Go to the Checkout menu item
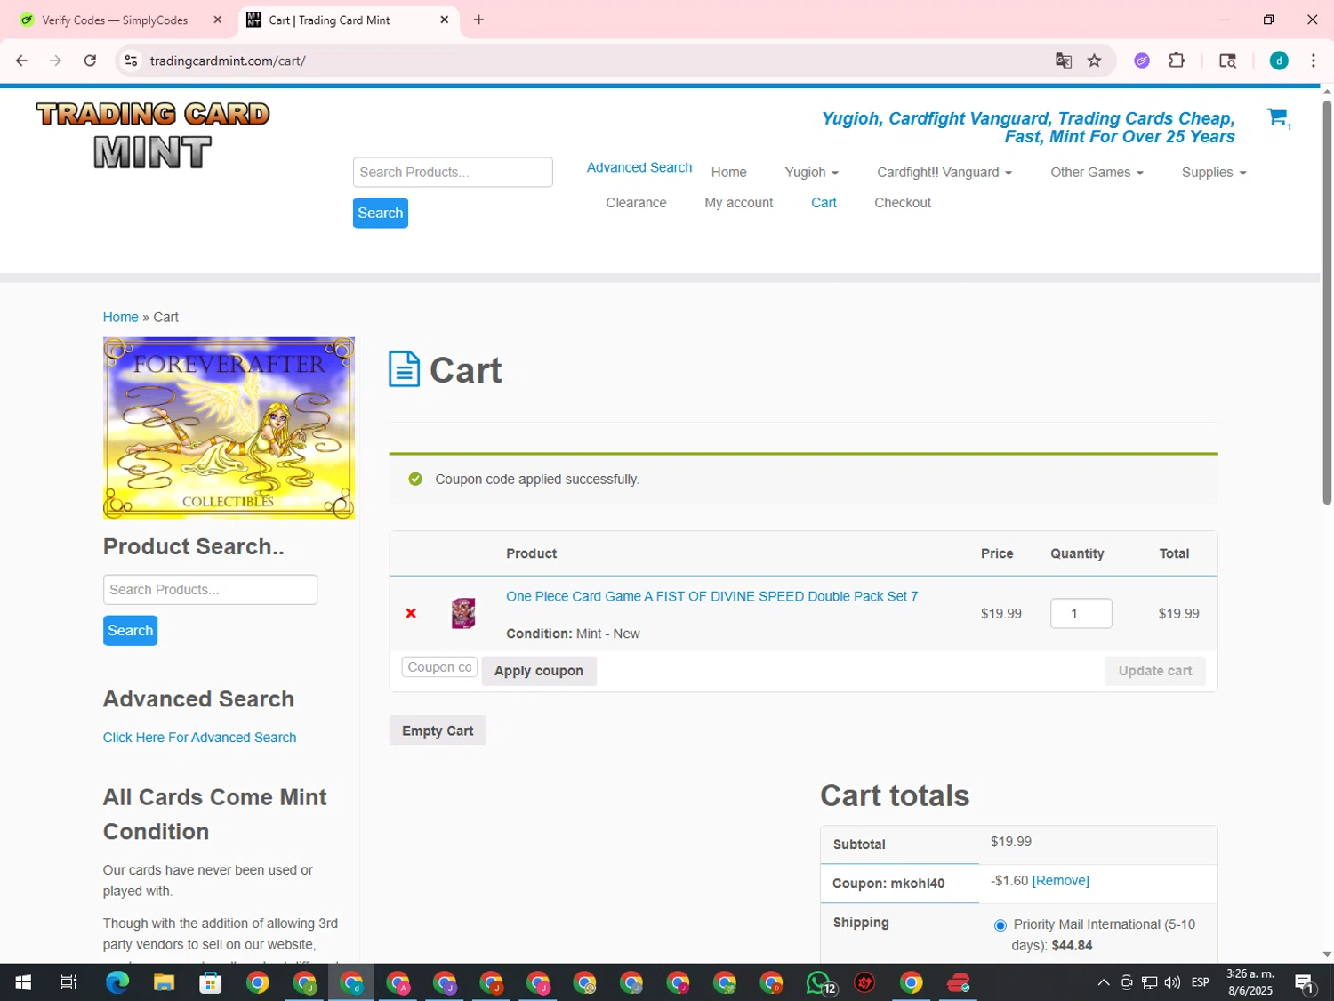The image size is (1334, 1001). (x=902, y=203)
